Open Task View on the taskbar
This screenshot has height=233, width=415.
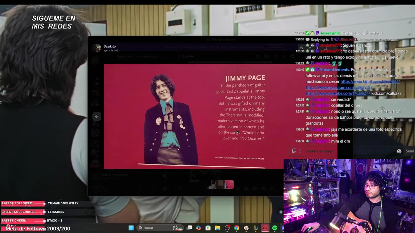pos(189,228)
